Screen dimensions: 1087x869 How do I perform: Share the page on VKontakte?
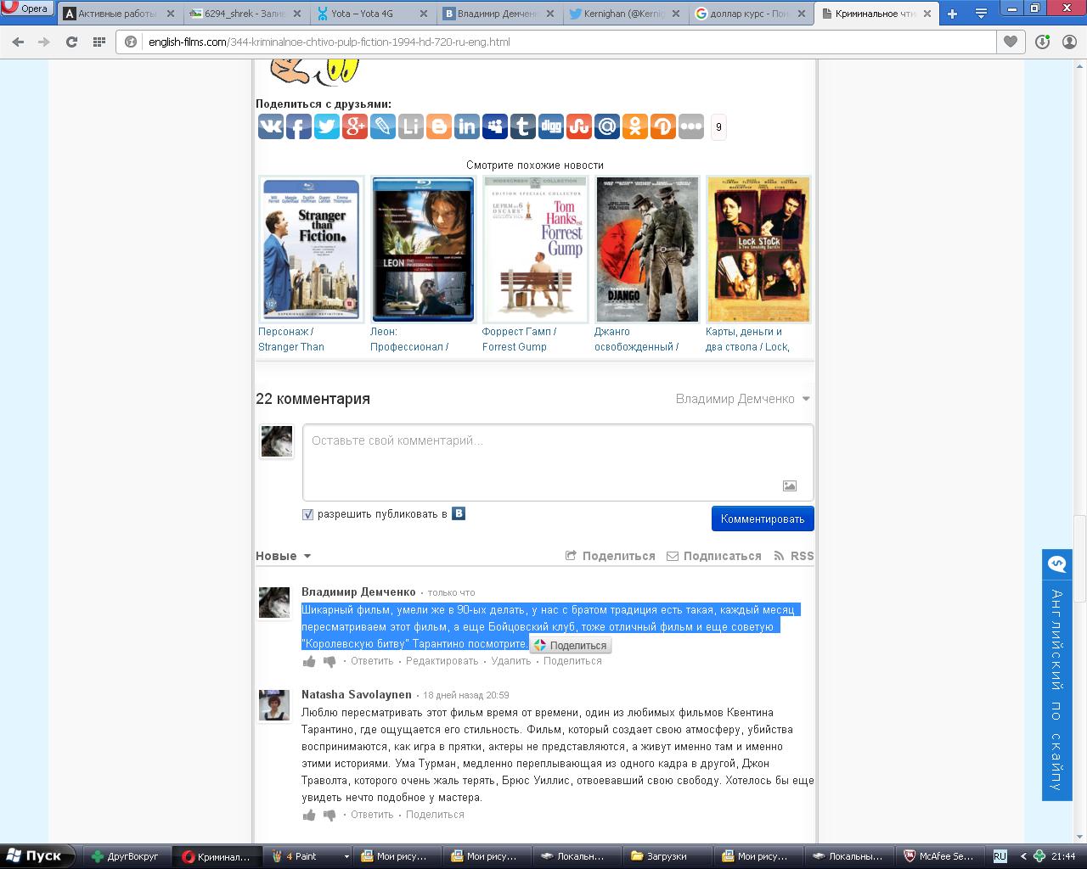271,126
